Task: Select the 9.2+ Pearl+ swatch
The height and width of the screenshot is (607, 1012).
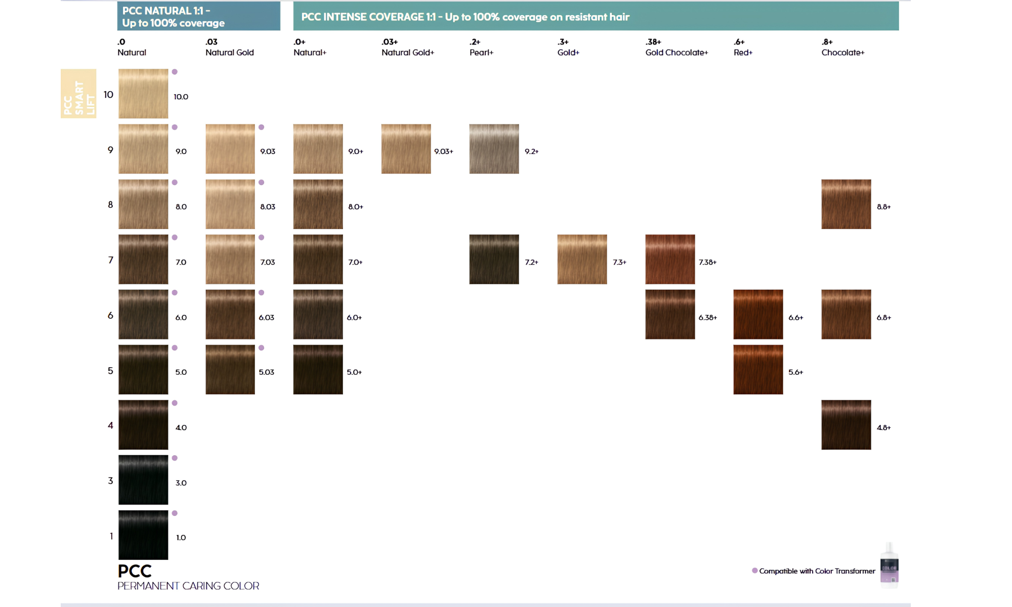Action: (x=494, y=149)
